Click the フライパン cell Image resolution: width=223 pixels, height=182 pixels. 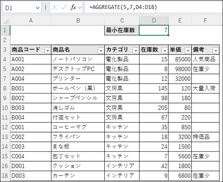coord(78,137)
